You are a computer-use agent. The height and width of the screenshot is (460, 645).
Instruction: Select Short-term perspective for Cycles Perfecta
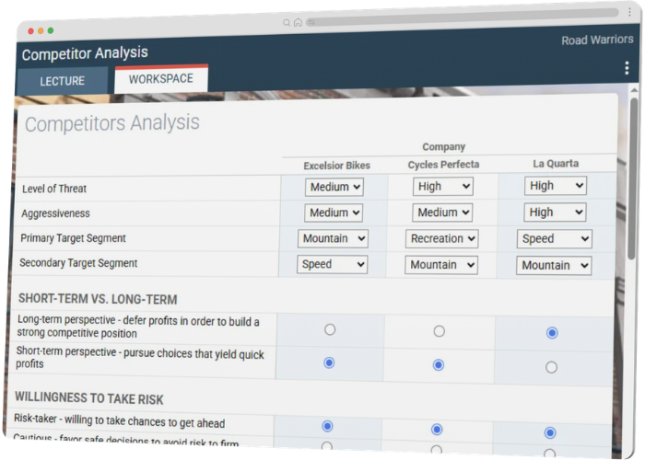[438, 364]
